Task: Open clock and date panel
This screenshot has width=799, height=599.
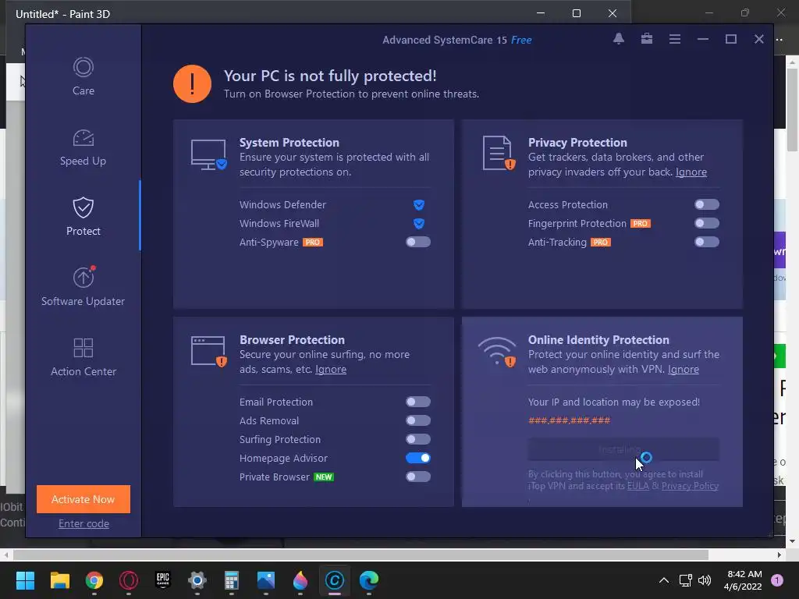Action: pos(744,580)
